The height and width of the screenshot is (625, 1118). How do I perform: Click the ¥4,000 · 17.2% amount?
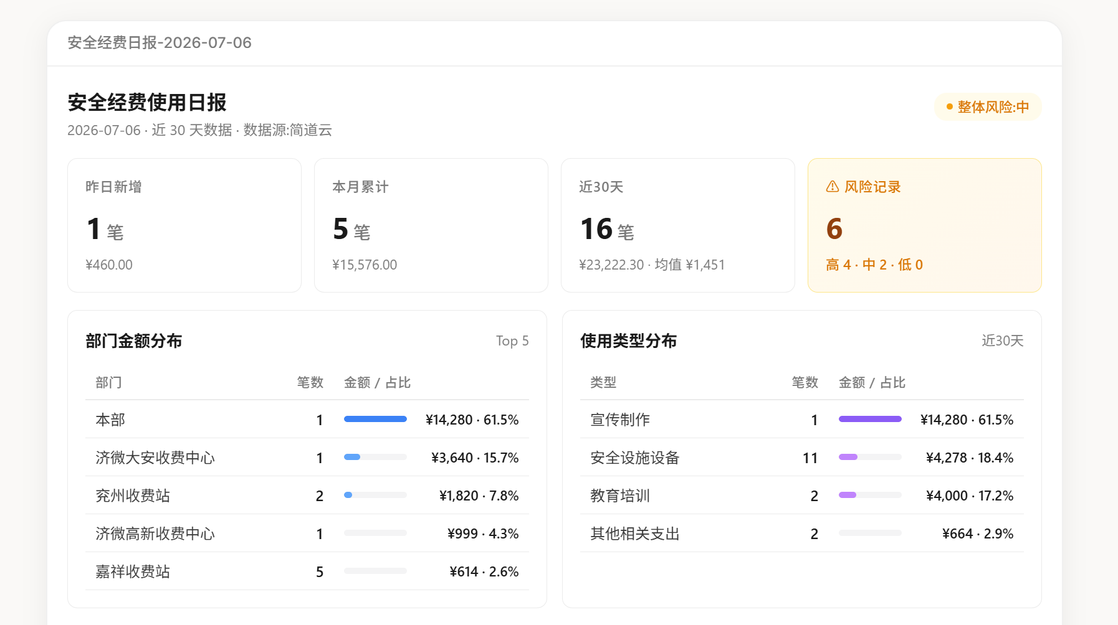[x=970, y=496]
